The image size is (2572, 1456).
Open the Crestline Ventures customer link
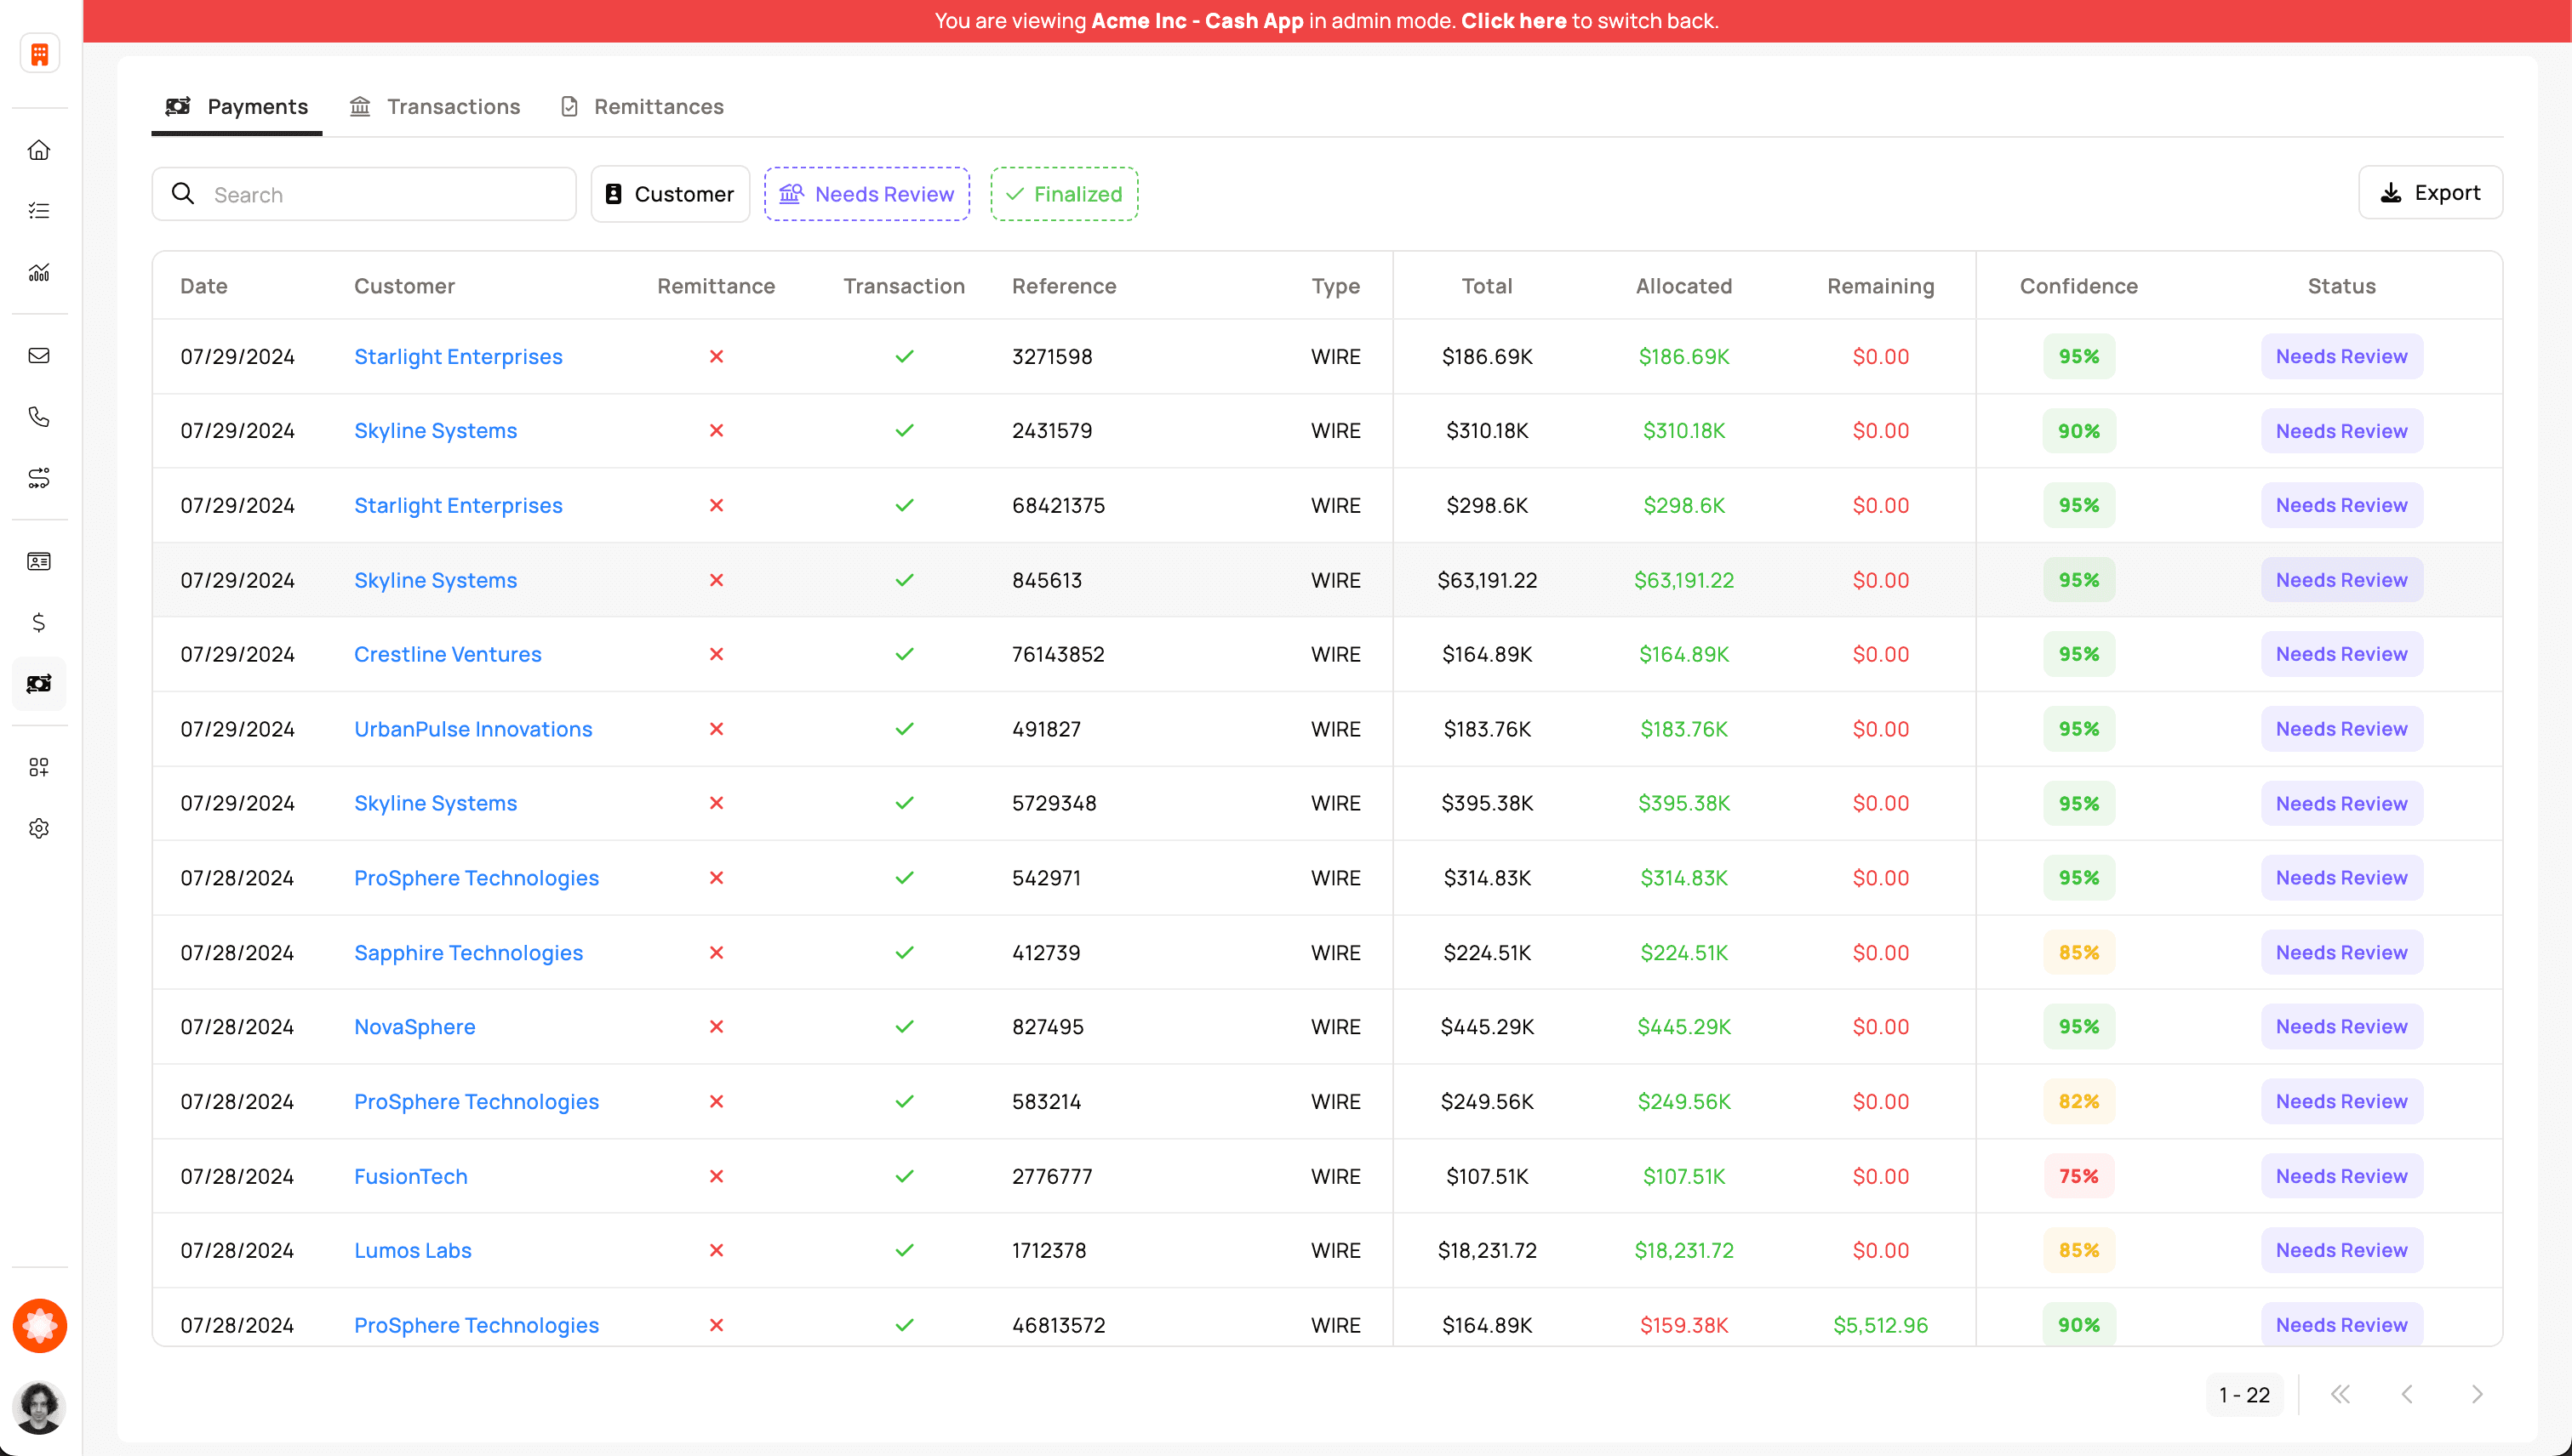tap(448, 654)
